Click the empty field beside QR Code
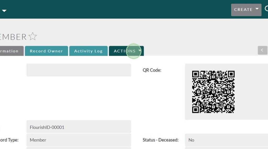Screen dimensions: 268x149 click(x=79, y=70)
